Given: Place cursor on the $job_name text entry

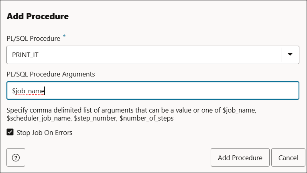Looking at the screenshot, I should 28,91.
